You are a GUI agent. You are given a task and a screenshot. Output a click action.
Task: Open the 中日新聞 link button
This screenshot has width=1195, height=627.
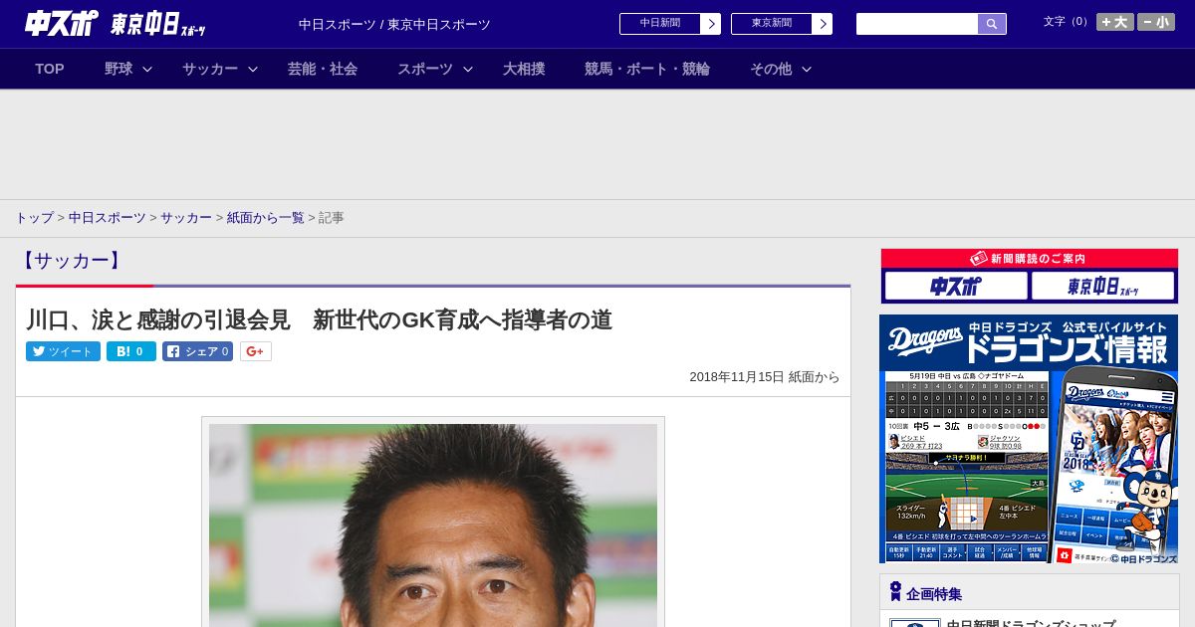point(659,23)
